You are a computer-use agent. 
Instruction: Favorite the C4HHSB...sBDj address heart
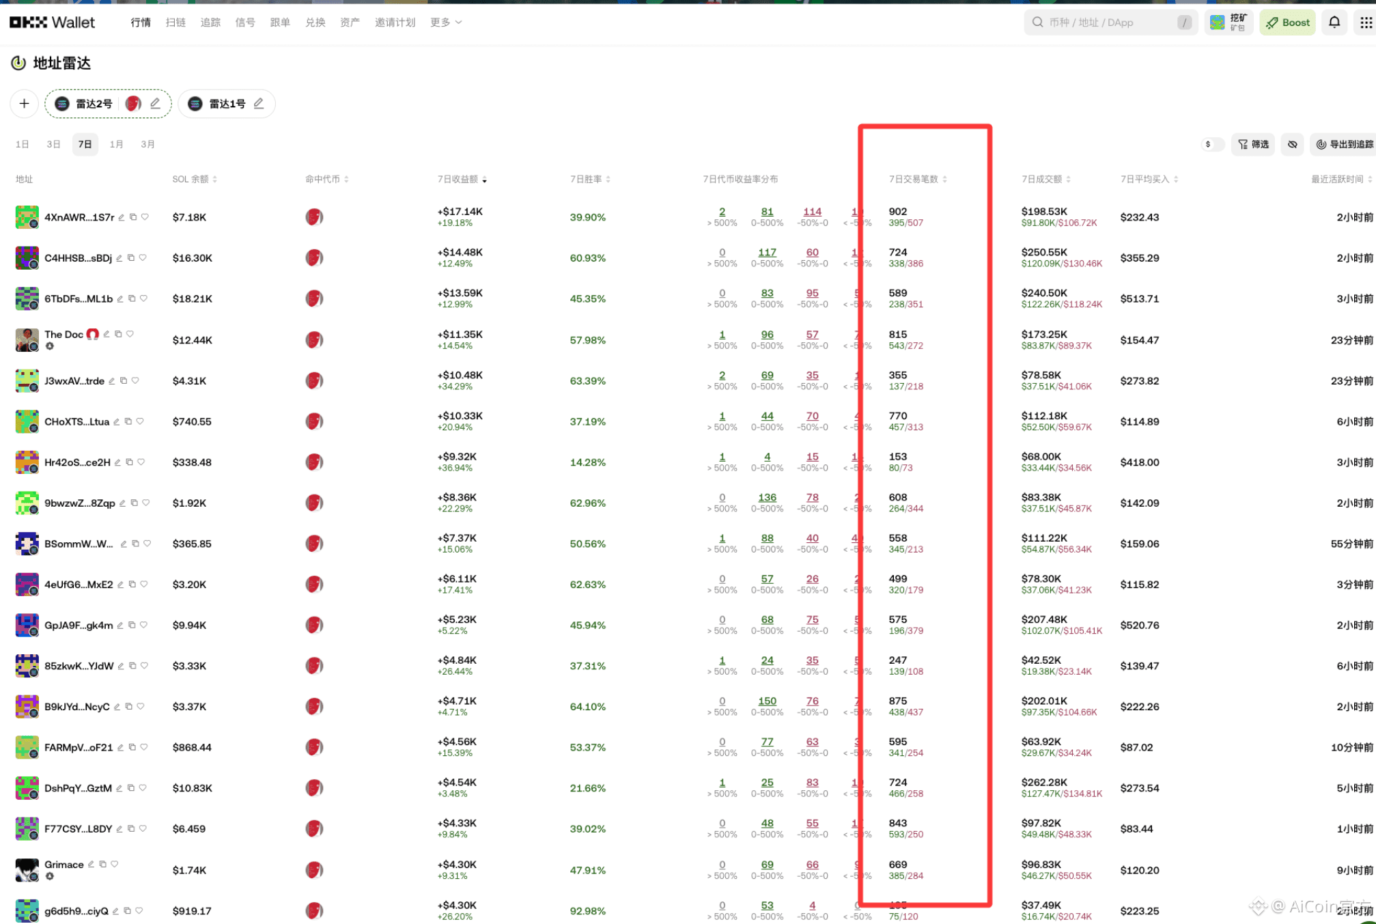[x=143, y=258]
